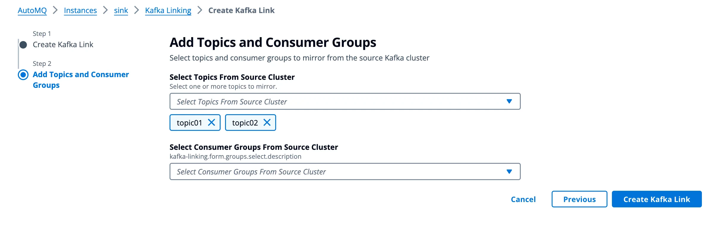
Task: Navigate to Kafka Linking breadcrumb
Action: [168, 10]
